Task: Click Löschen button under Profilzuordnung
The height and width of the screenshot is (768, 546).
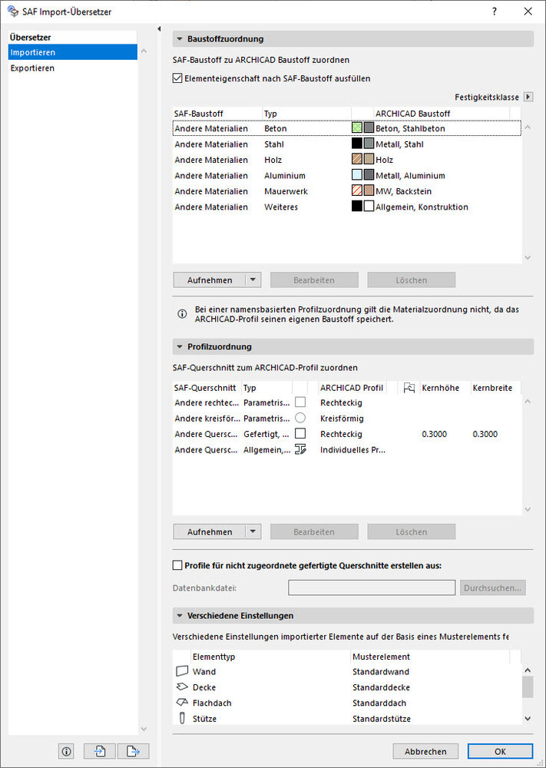Action: point(412,532)
